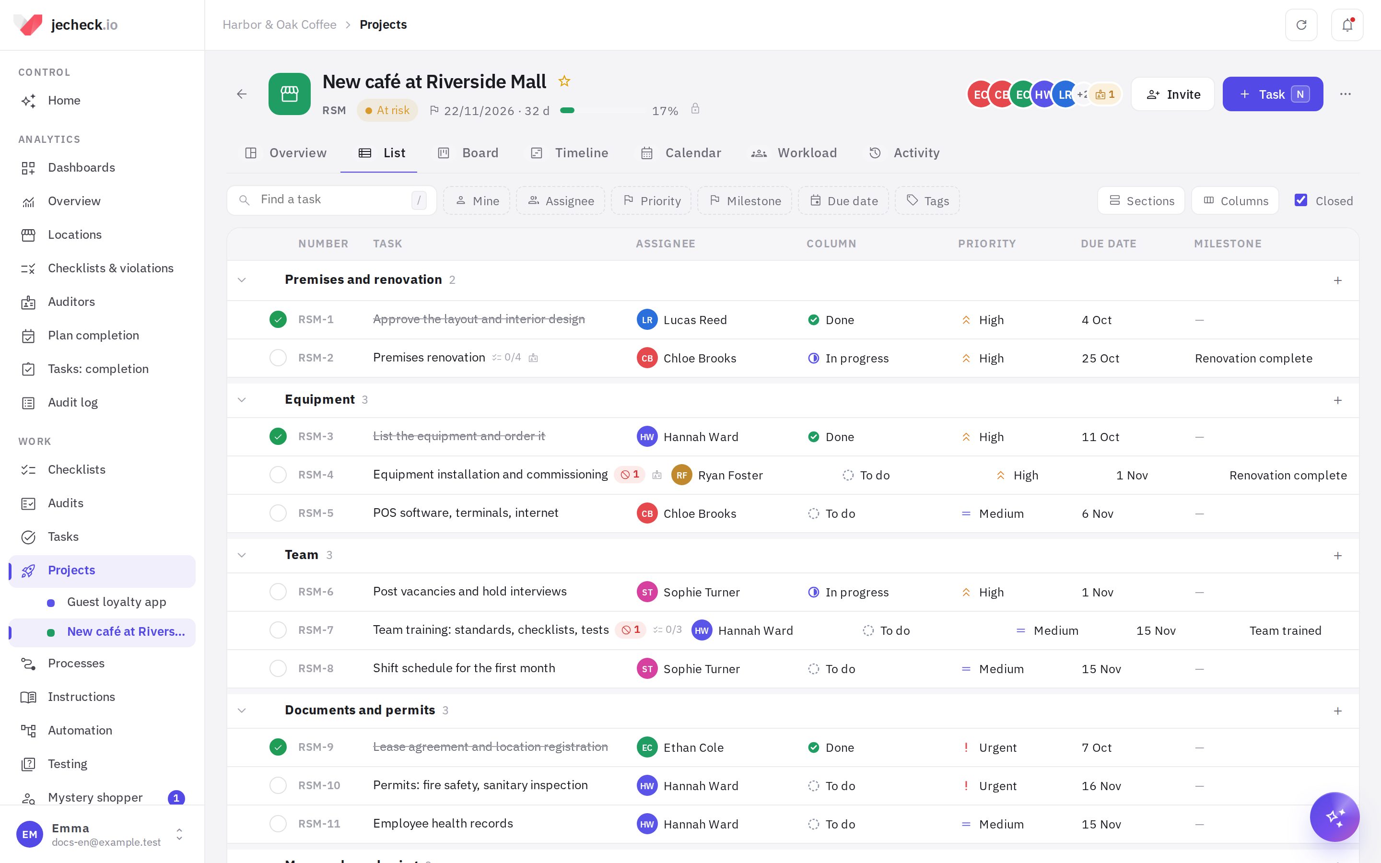Uncheck completed task RSM-9

pos(278,747)
